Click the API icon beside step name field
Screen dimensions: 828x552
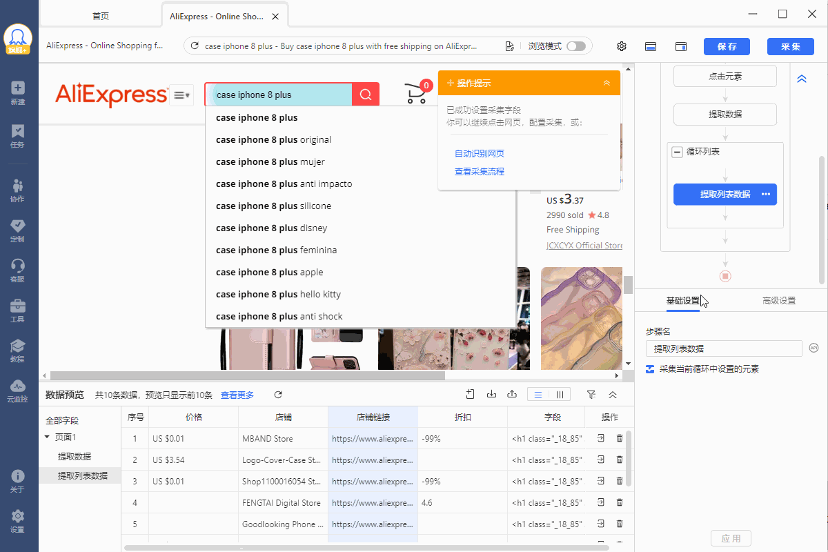coord(814,348)
